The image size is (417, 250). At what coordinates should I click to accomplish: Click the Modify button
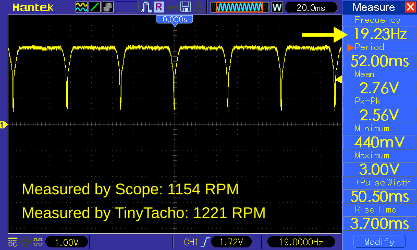click(379, 242)
